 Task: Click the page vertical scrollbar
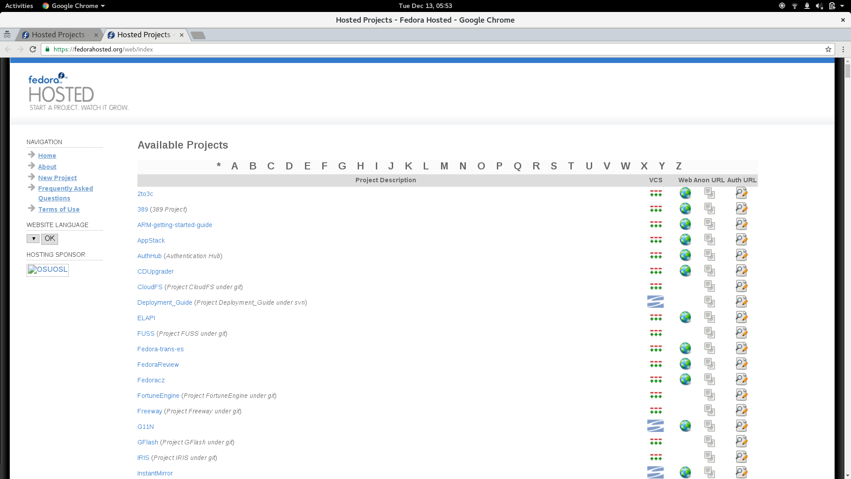(847, 71)
